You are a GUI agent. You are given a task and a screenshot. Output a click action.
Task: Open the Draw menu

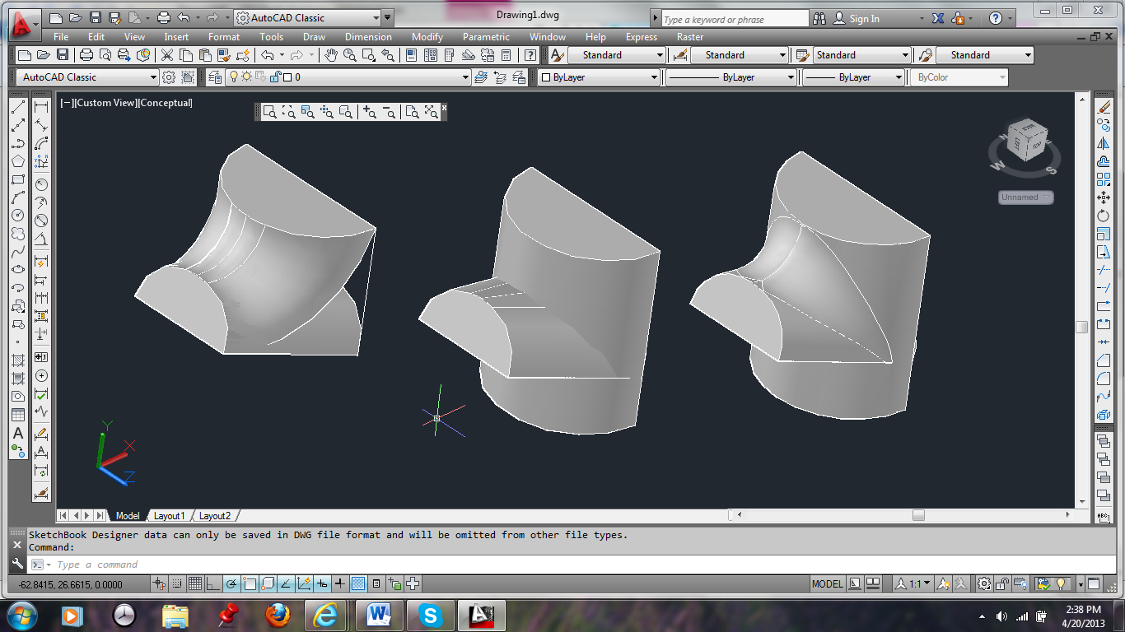point(314,37)
